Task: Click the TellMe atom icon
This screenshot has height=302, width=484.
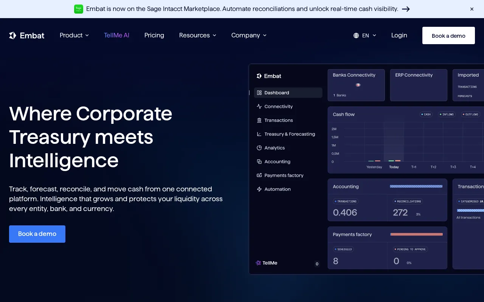Action: [x=258, y=263]
